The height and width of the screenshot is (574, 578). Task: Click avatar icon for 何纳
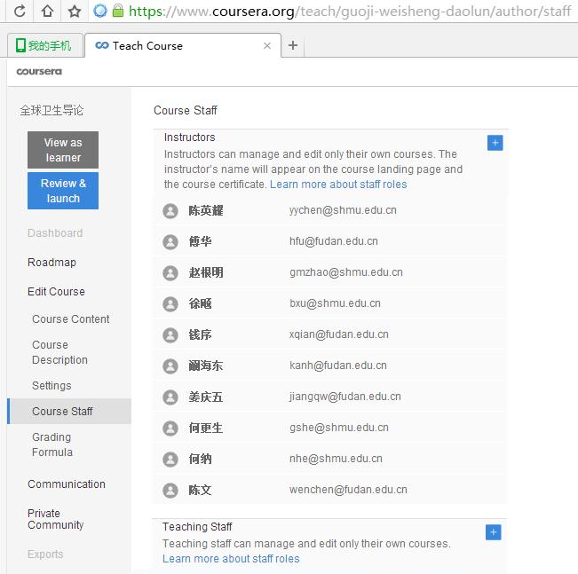click(x=170, y=460)
